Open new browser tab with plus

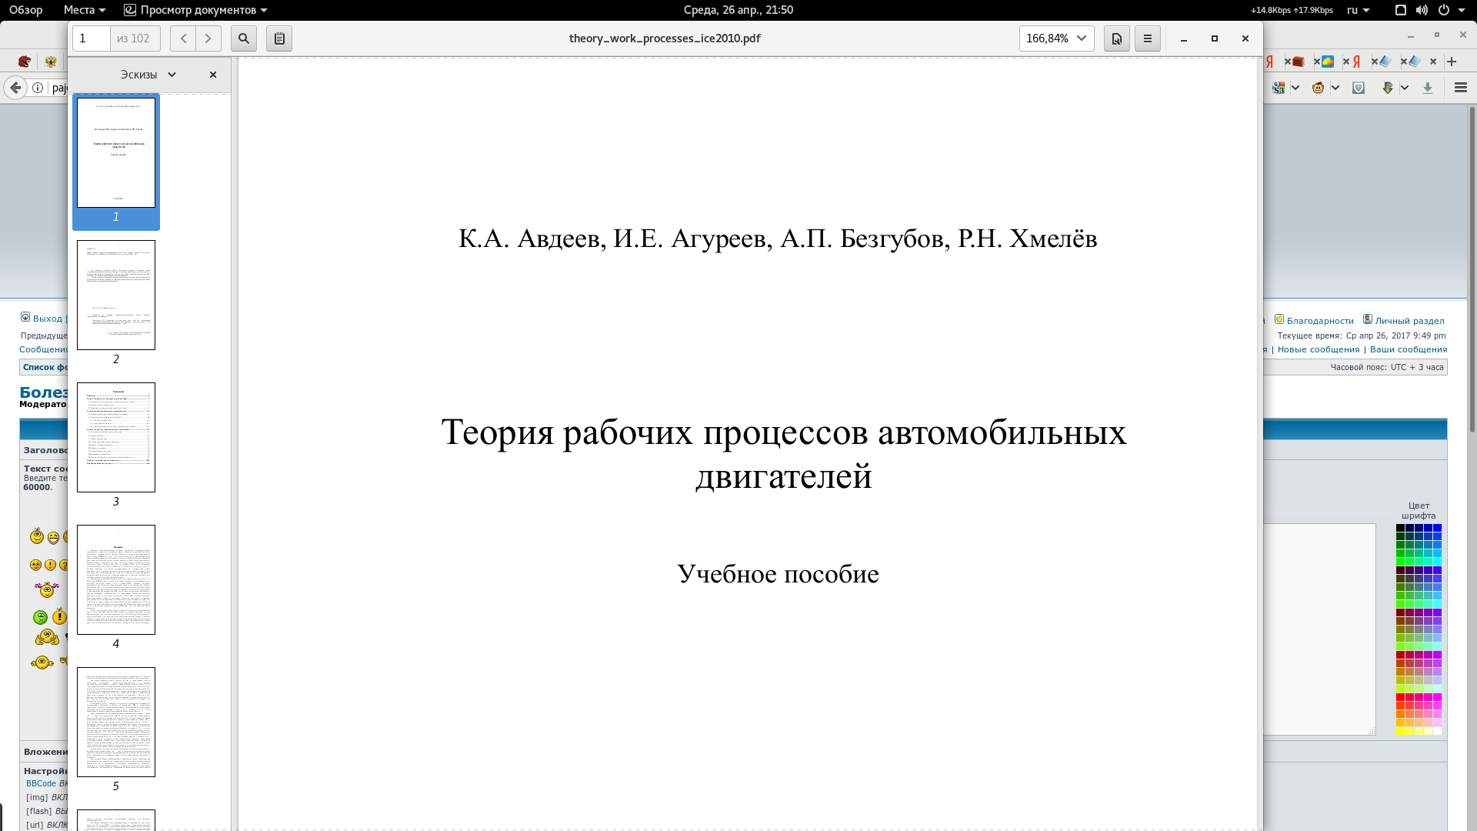click(x=1452, y=62)
